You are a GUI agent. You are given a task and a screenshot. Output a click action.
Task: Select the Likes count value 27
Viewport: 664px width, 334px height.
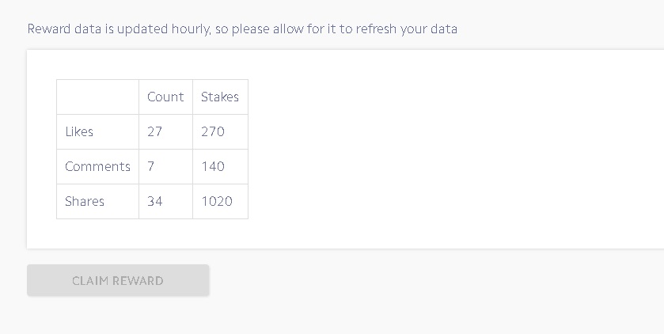154,131
